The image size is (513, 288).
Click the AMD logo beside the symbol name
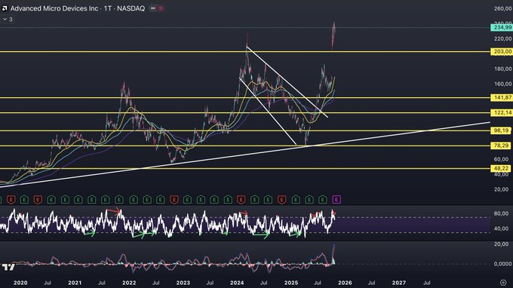coord(5,8)
